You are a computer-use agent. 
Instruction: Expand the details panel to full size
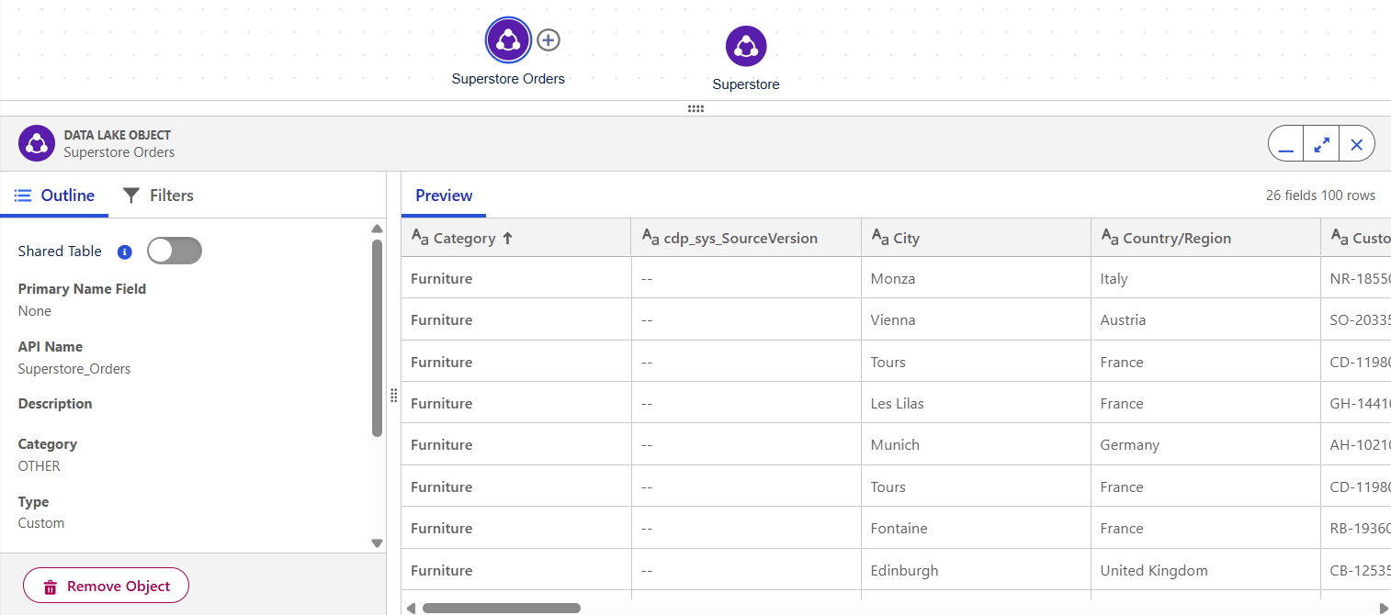point(1321,144)
